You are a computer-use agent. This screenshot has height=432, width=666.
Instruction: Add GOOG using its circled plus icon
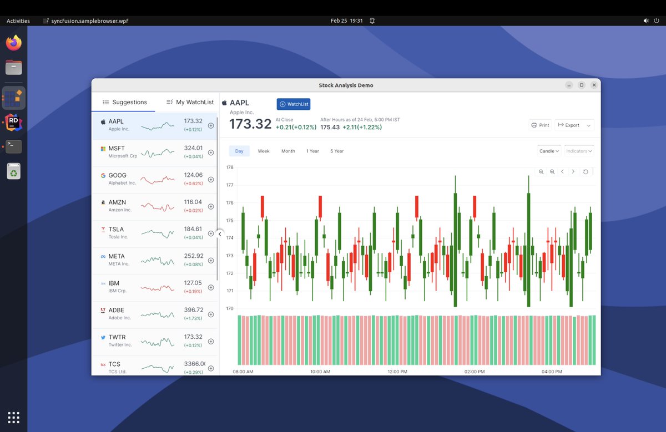tap(211, 180)
